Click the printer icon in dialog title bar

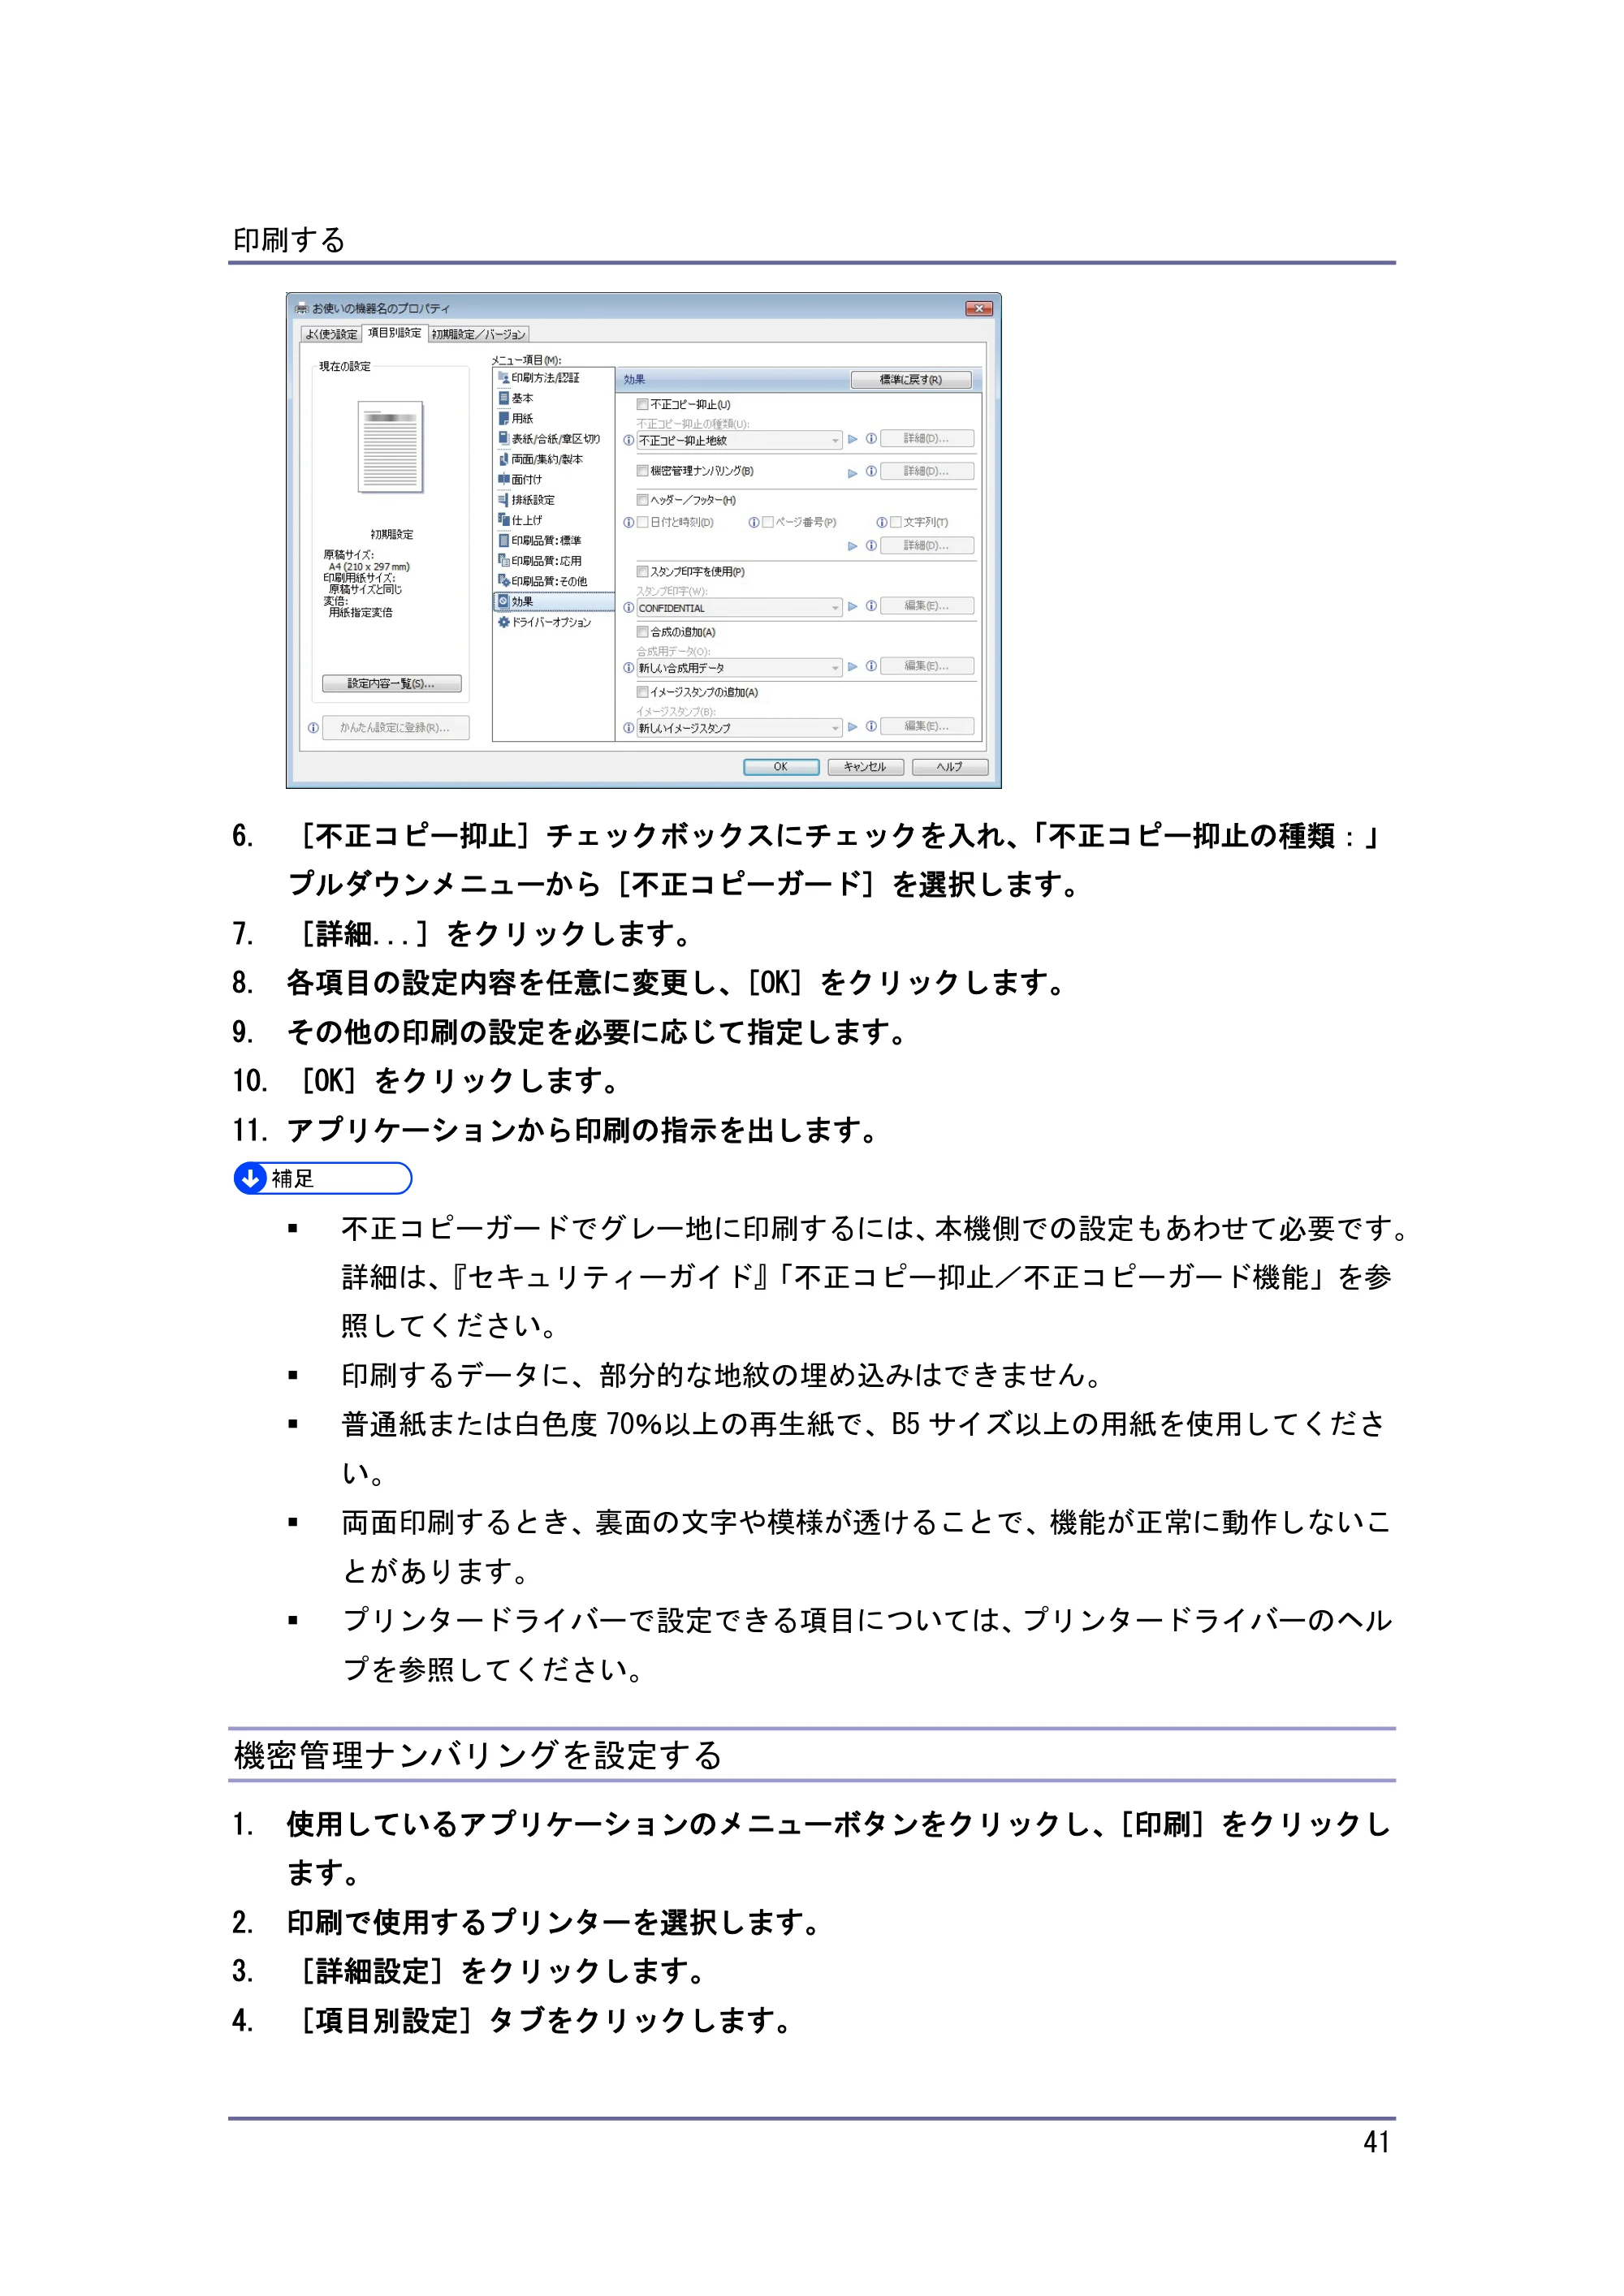click(x=301, y=308)
